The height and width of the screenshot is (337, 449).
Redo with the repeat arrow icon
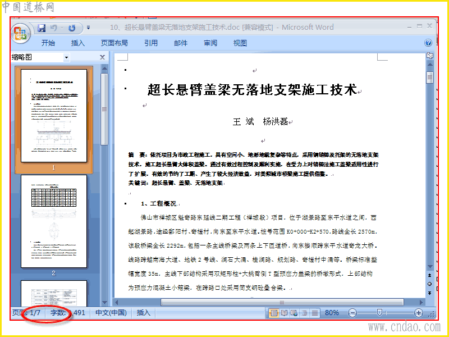tap(72, 28)
